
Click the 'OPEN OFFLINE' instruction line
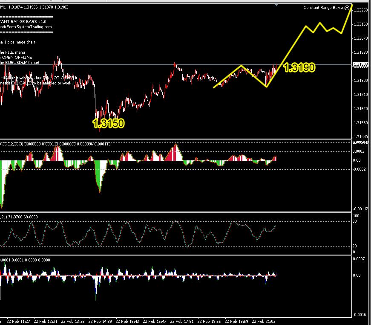pyautogui.click(x=17, y=57)
